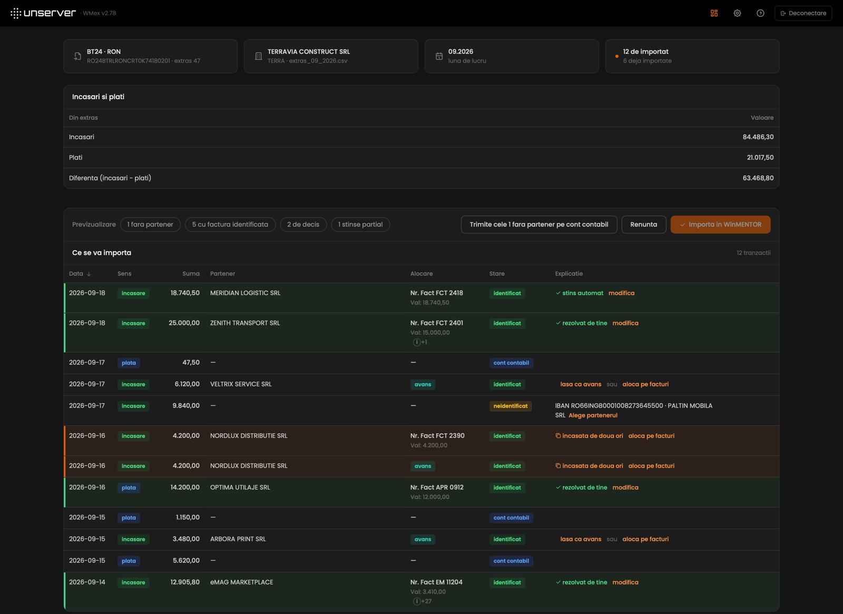Click the Alege partenerul link
The width and height of the screenshot is (843, 614).
(x=593, y=415)
